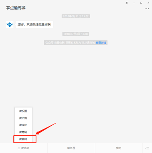Open the three-dots more options menu

[x=147, y=9]
